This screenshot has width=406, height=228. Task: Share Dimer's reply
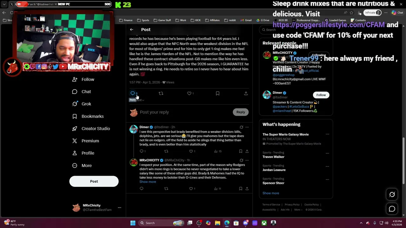pyautogui.click(x=247, y=151)
